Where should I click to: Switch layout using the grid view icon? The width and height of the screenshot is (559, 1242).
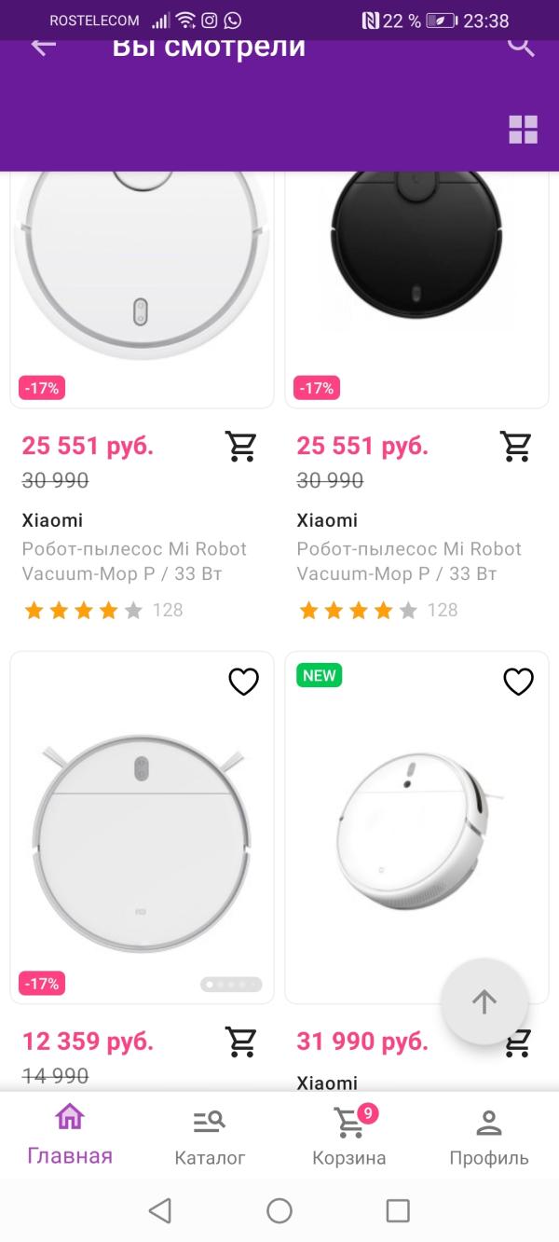524,130
